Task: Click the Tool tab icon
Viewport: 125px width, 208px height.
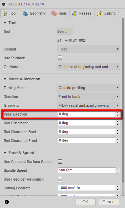Action: (5, 14)
